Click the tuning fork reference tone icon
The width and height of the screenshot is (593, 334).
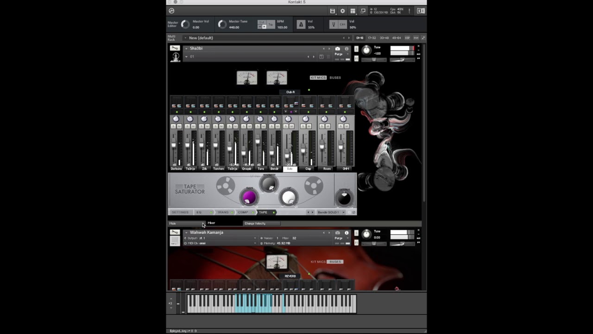click(333, 24)
